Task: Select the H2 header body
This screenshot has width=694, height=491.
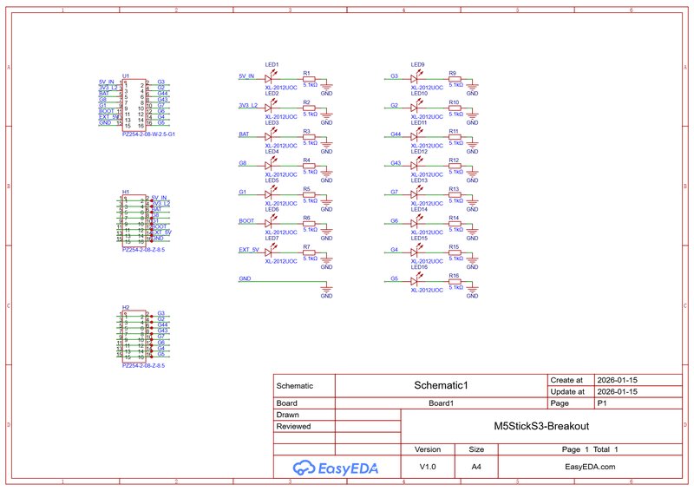Action: point(134,337)
